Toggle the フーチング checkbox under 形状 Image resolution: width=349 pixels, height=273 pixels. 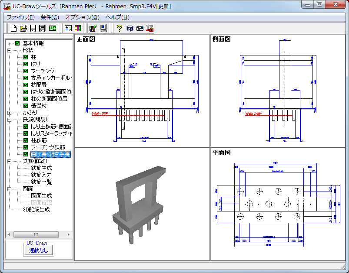pos(26,71)
